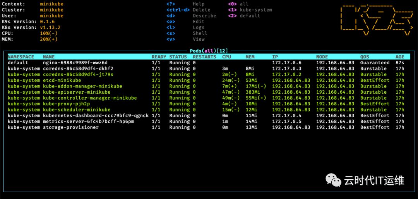Select the <2> default namespace filter

pos(244,16)
